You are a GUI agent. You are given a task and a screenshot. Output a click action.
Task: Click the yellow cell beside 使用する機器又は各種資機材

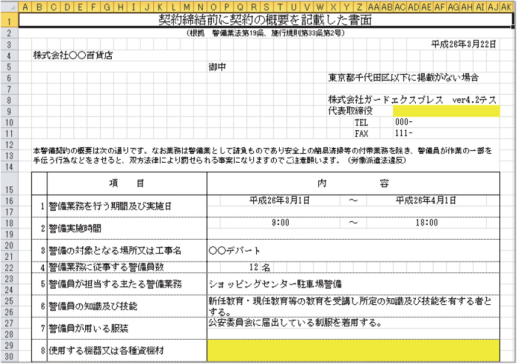click(353, 350)
